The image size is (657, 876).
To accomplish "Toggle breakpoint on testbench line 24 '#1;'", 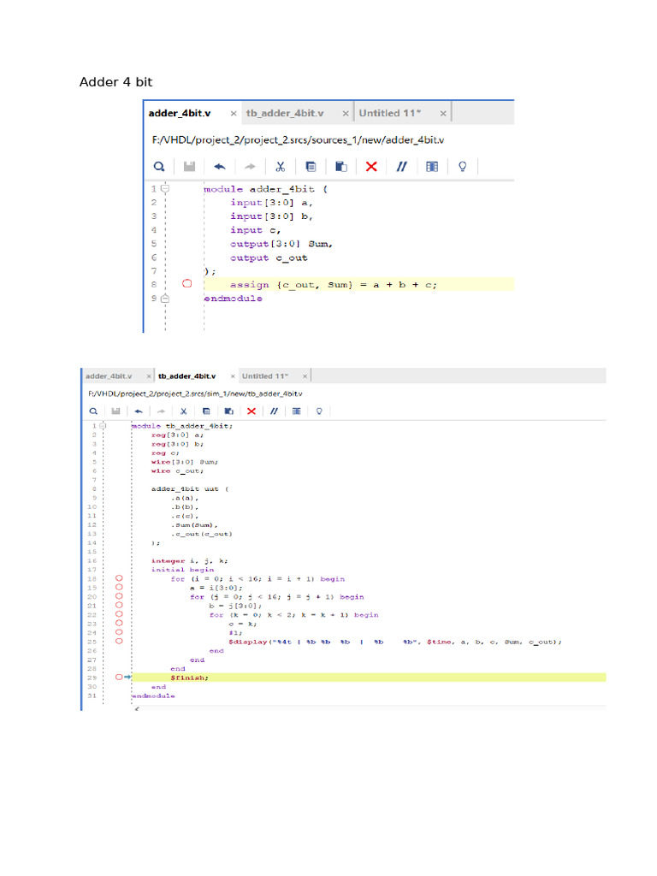I will (x=119, y=632).
